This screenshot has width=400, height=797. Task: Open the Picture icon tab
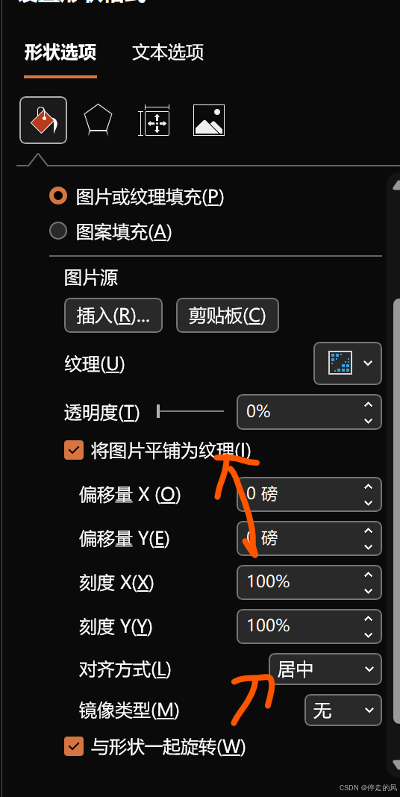click(x=209, y=120)
